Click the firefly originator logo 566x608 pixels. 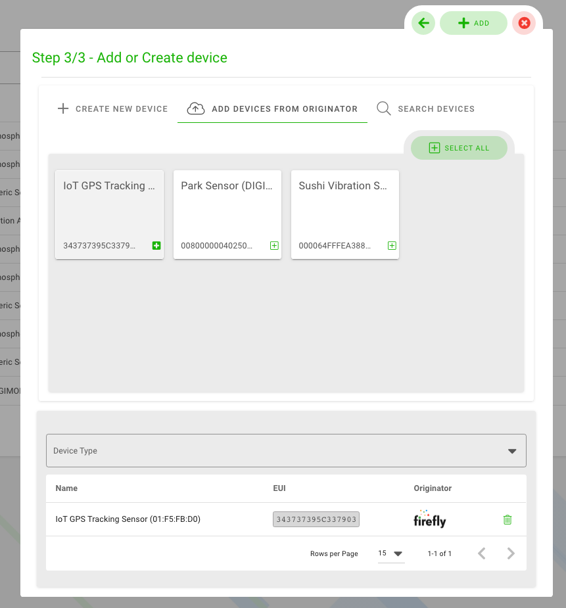[429, 519]
